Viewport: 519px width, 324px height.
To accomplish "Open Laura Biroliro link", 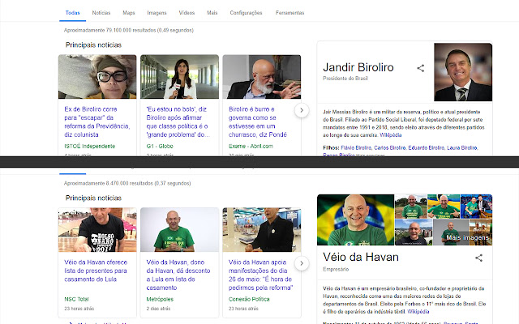I will [462, 147].
